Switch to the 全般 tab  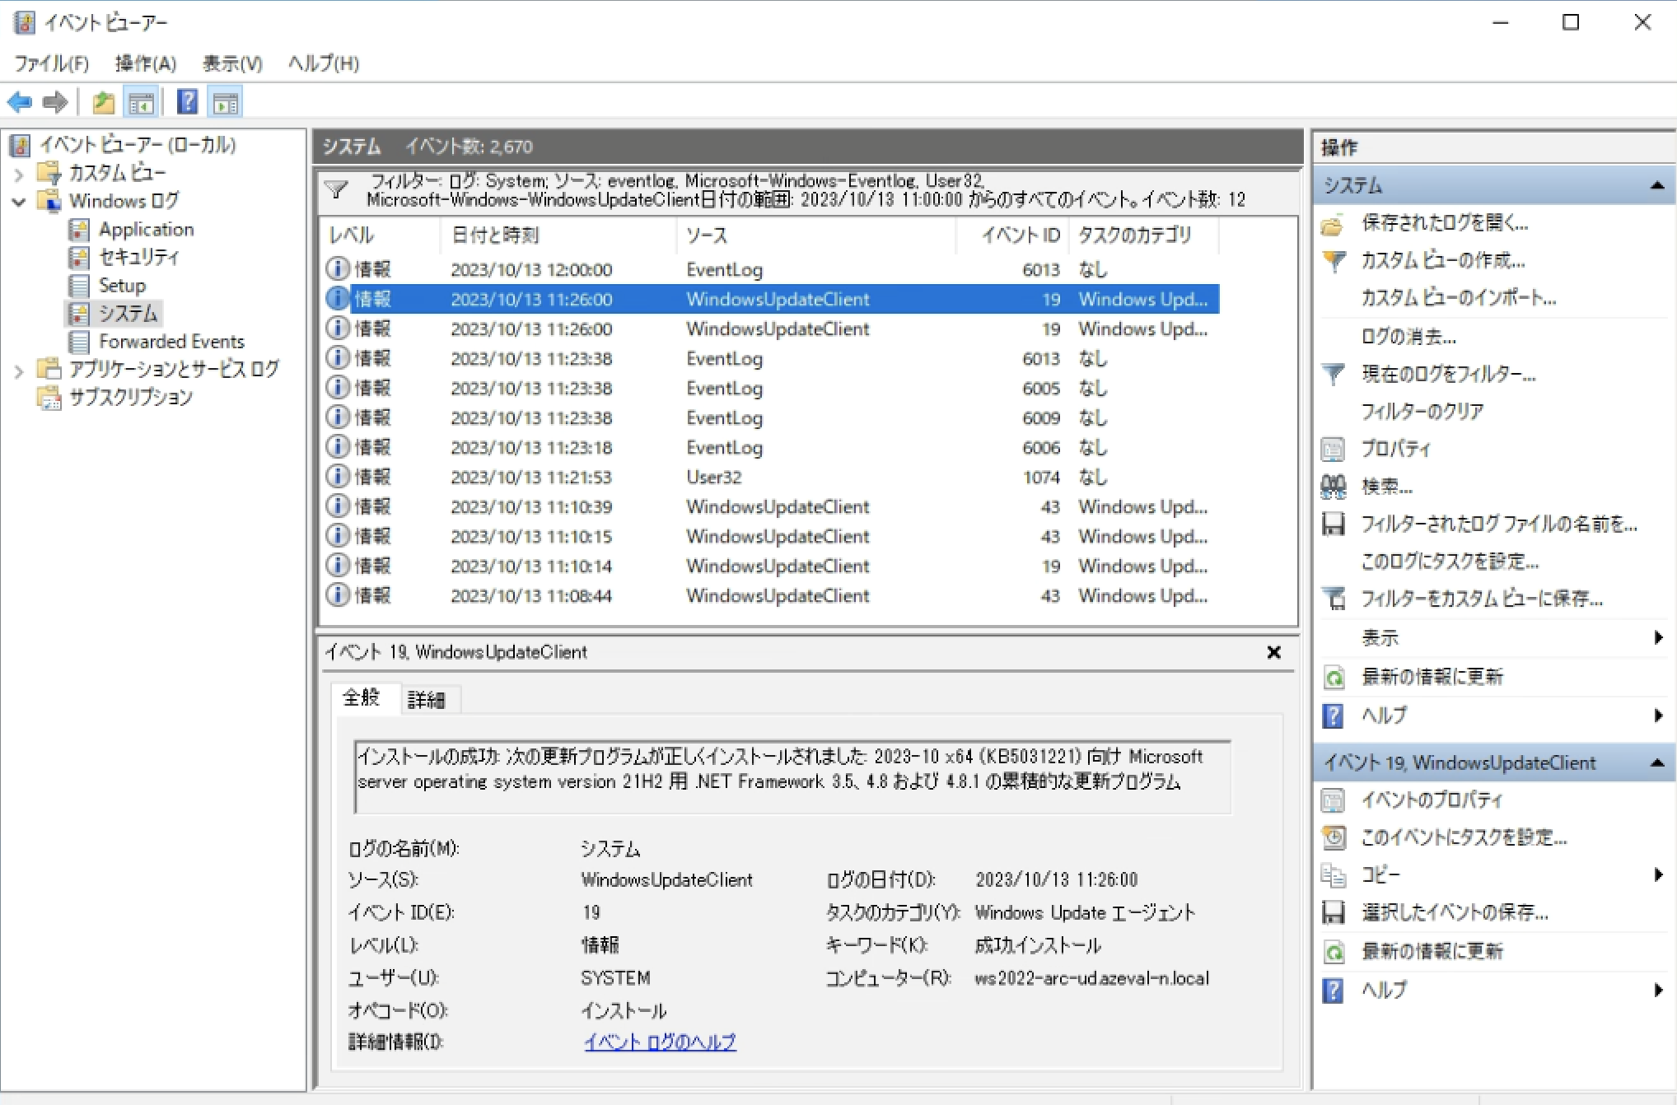pos(362,697)
